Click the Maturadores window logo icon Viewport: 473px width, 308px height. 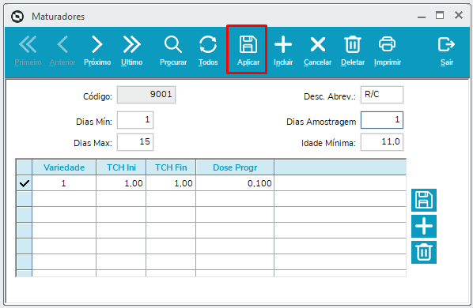click(17, 17)
